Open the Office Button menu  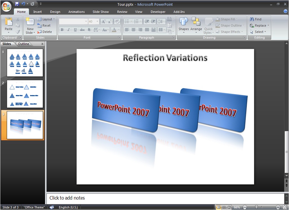pos(6,7)
